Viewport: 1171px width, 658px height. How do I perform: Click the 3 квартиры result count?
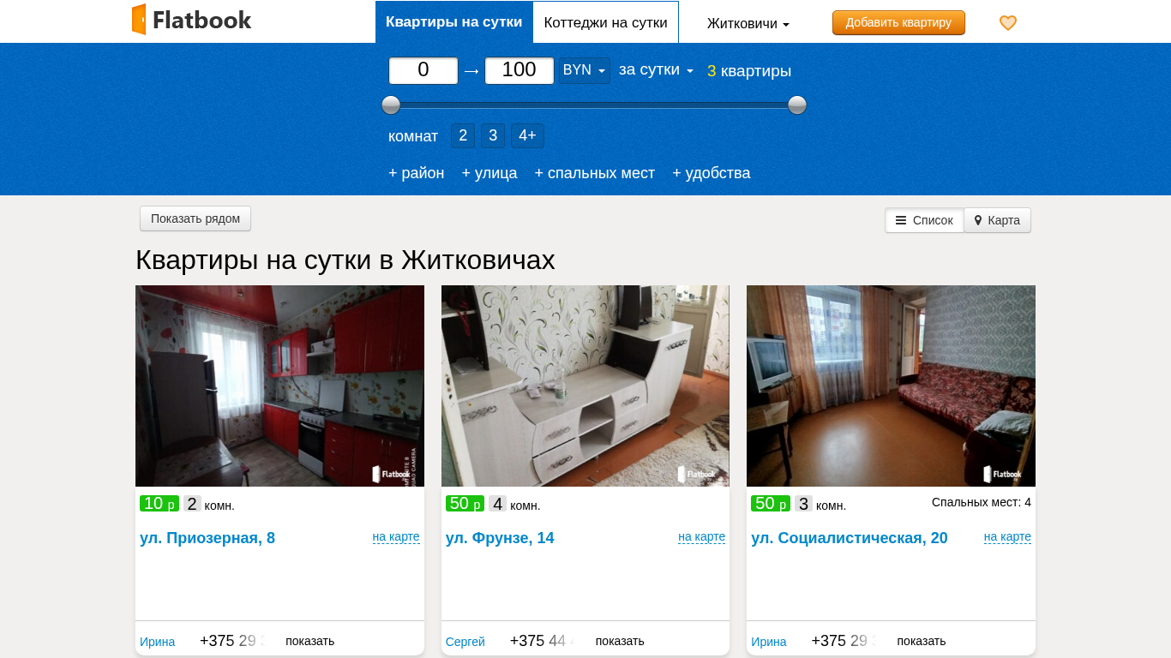tap(749, 71)
